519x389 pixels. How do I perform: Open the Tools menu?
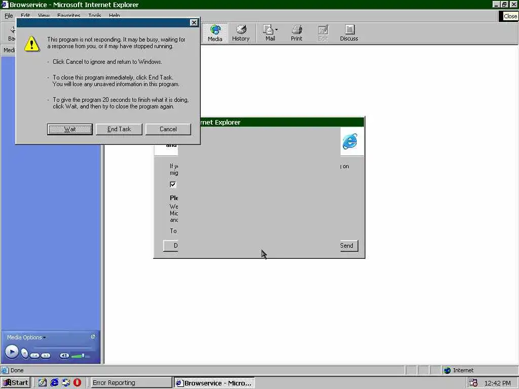coord(95,16)
